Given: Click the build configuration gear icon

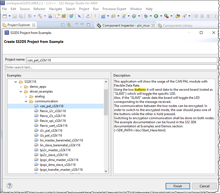Looking at the screenshot, I should [30, 16].
